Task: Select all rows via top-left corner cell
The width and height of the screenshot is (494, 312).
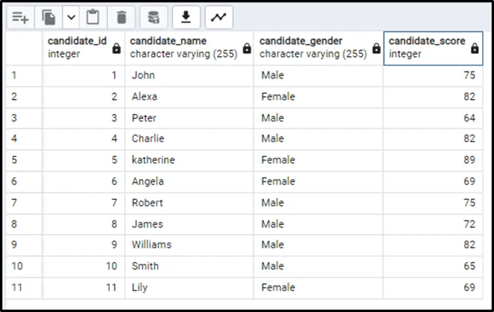Action: [24, 48]
